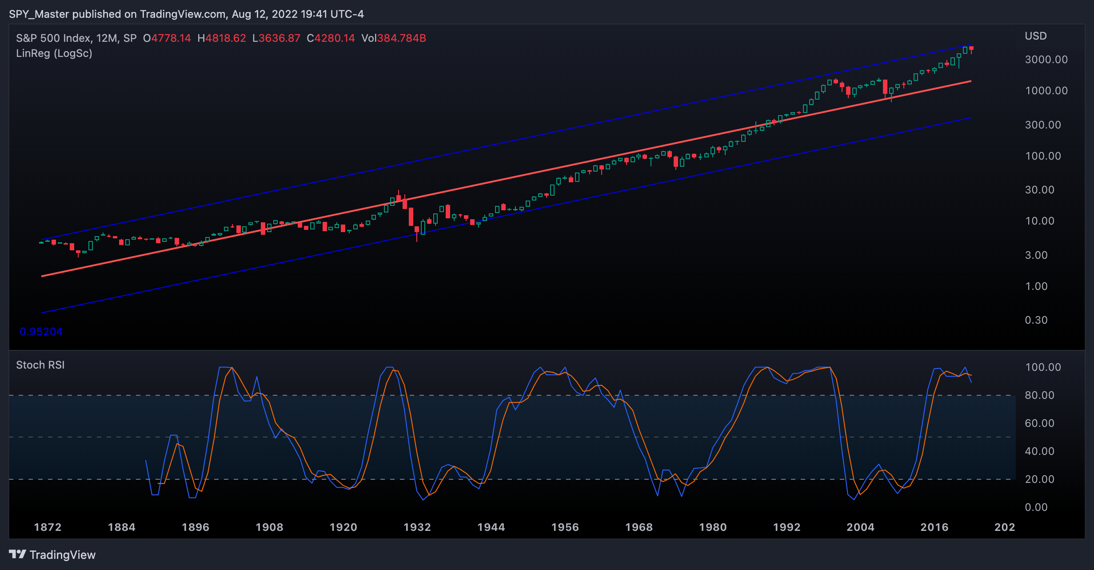Select the S&P 500 Index, 12M, SP title
Image resolution: width=1094 pixels, height=570 pixels.
point(76,38)
